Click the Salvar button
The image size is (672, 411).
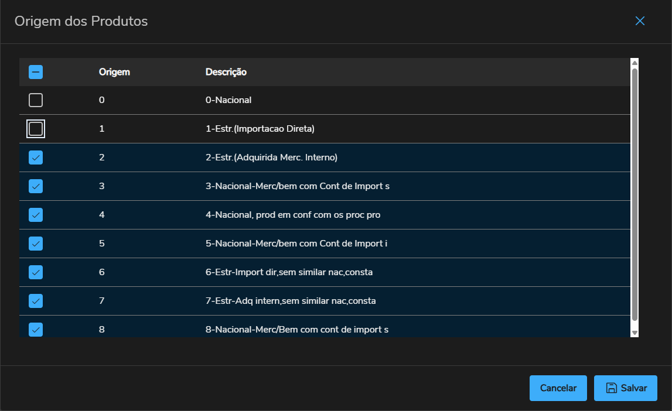625,388
